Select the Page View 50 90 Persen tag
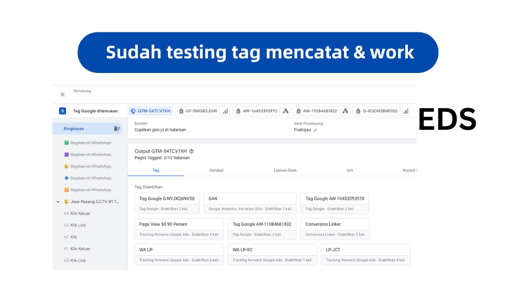Image resolution: width=520 pixels, height=292 pixels. 178,228
